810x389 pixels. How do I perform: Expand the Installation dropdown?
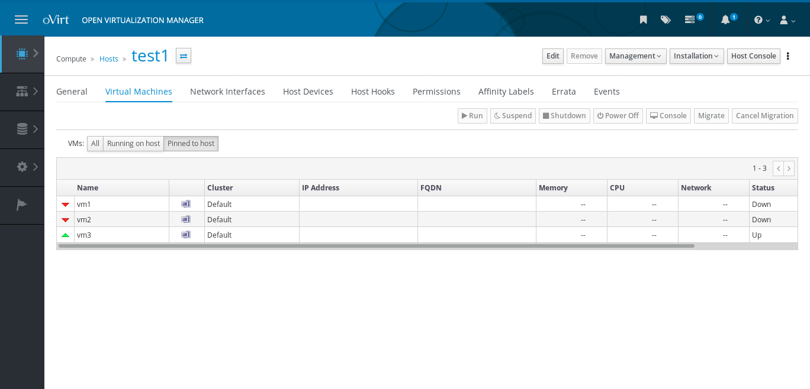tap(696, 56)
